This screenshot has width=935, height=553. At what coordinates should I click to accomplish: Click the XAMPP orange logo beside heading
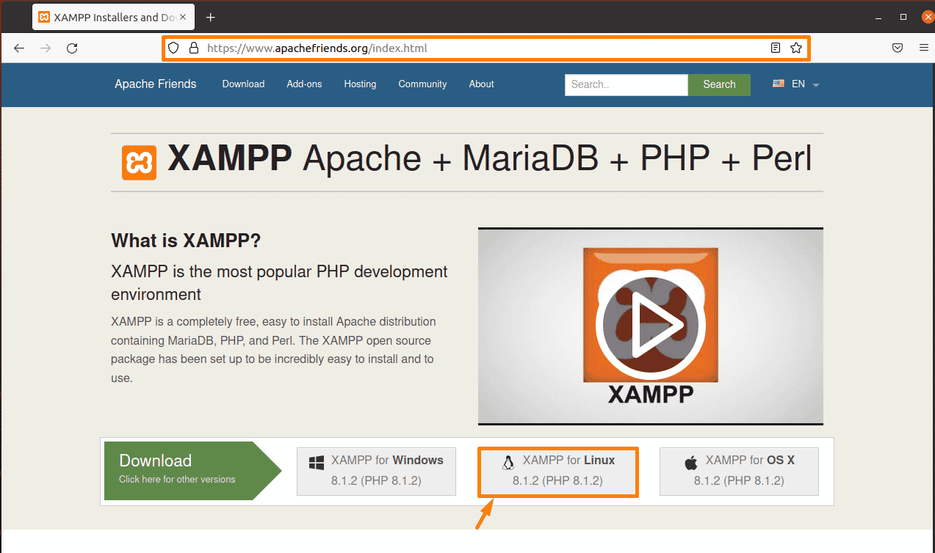click(140, 162)
